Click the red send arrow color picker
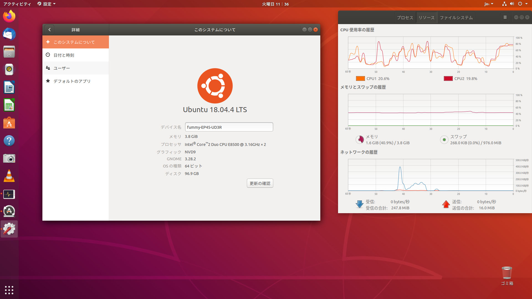The height and width of the screenshot is (299, 532). point(446,204)
